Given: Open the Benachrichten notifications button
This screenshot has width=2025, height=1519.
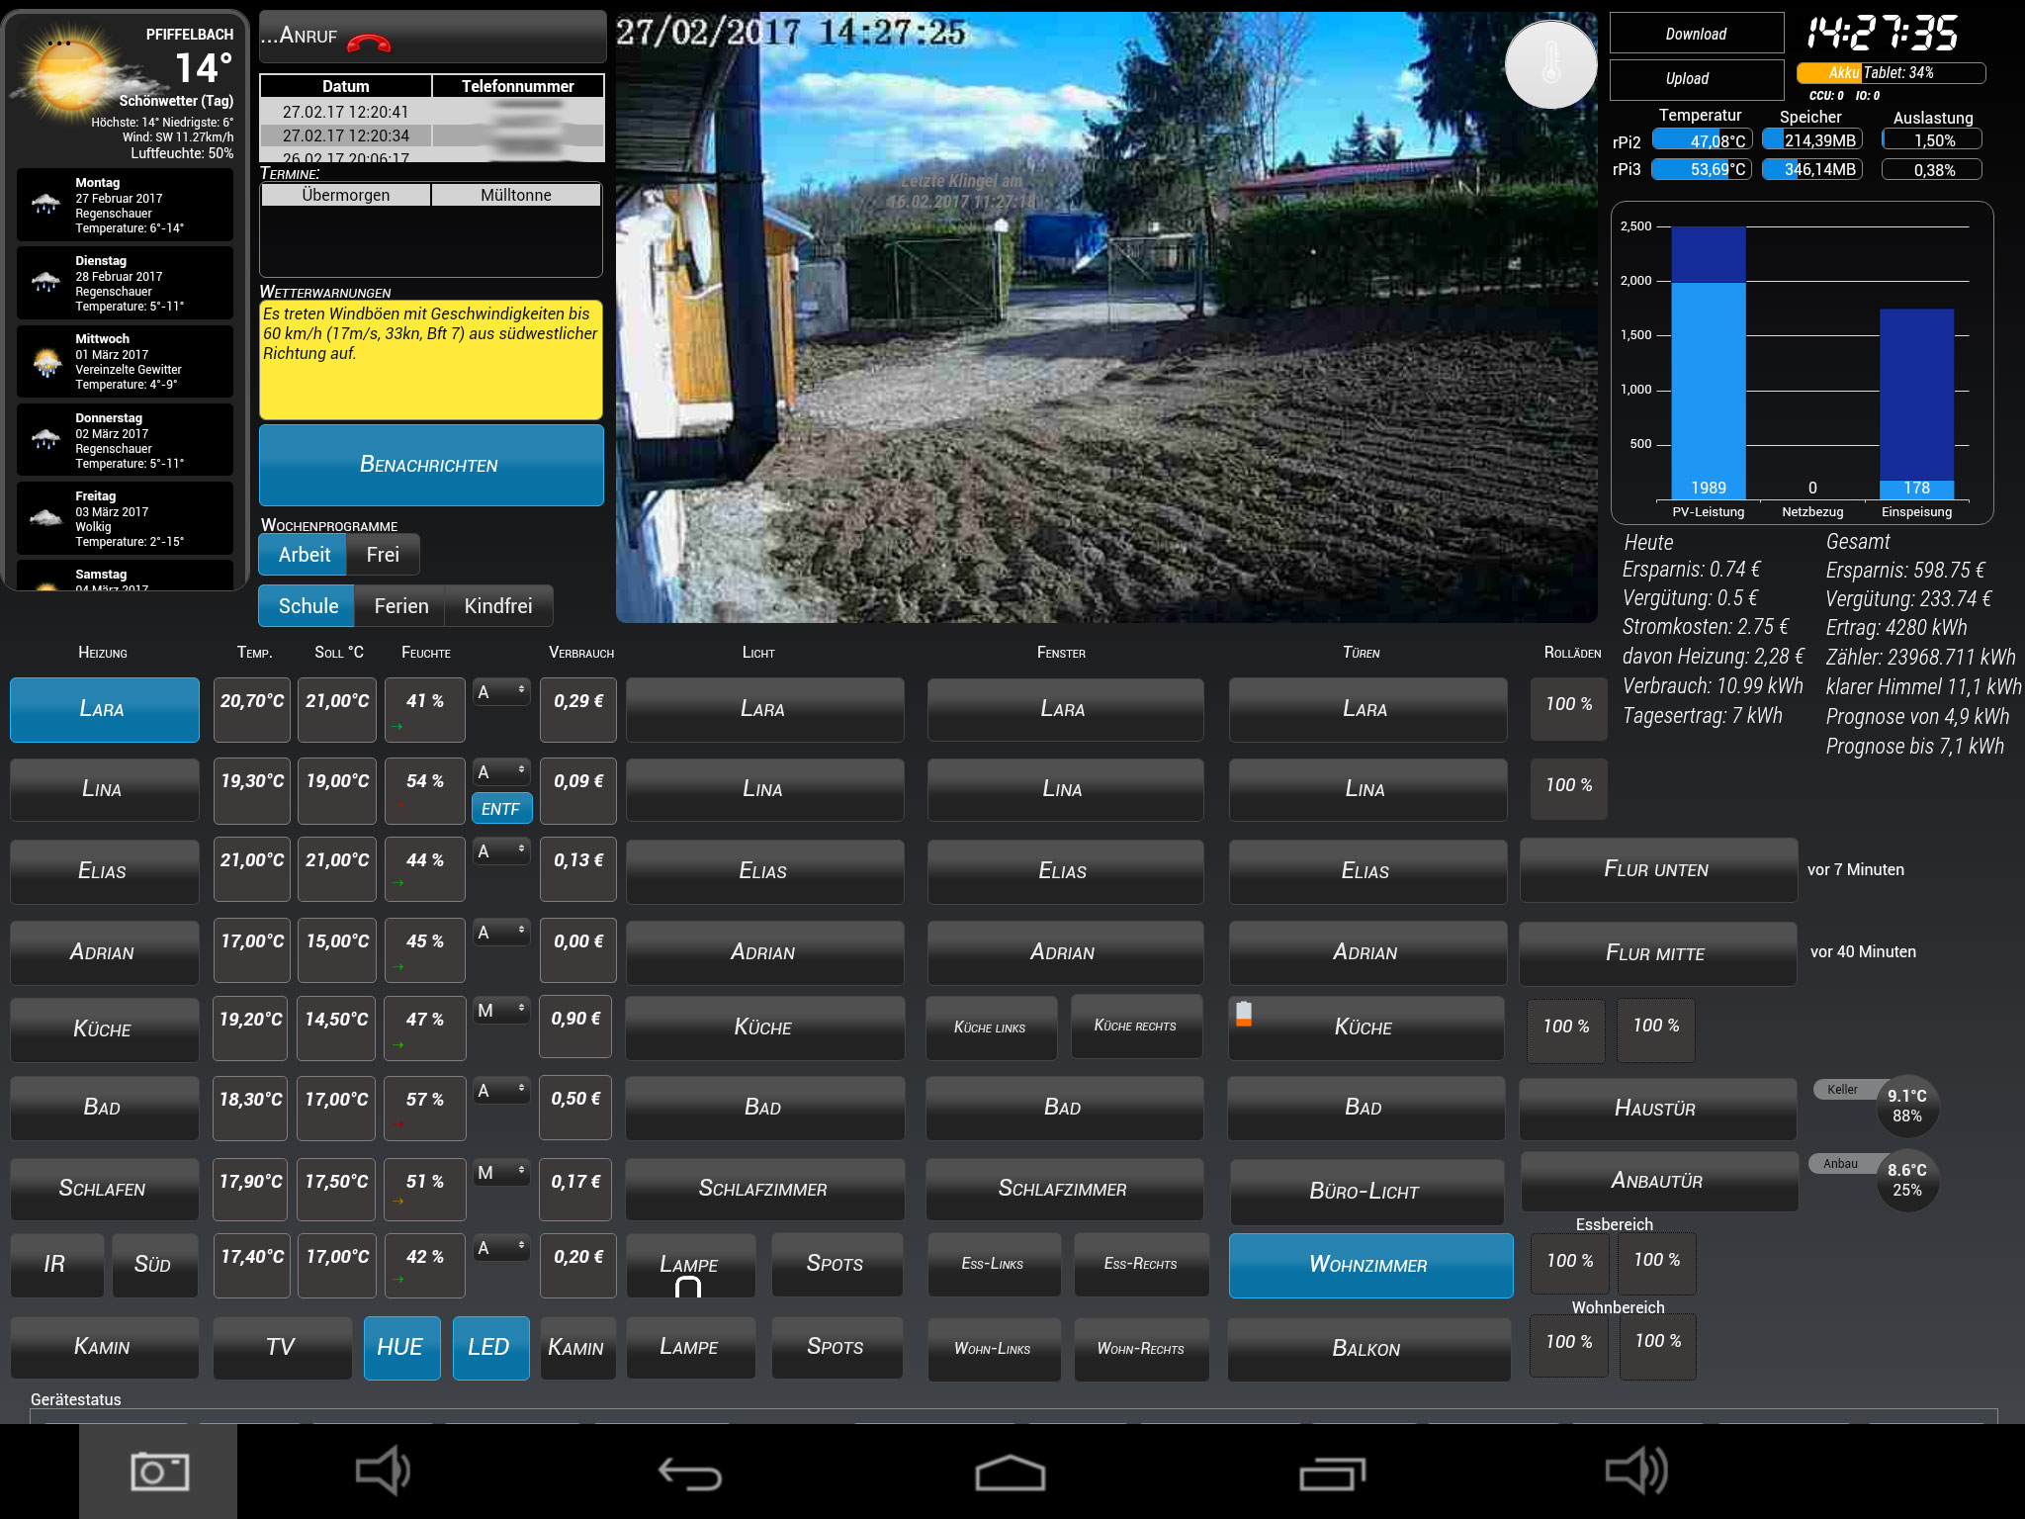Looking at the screenshot, I should click(x=430, y=465).
